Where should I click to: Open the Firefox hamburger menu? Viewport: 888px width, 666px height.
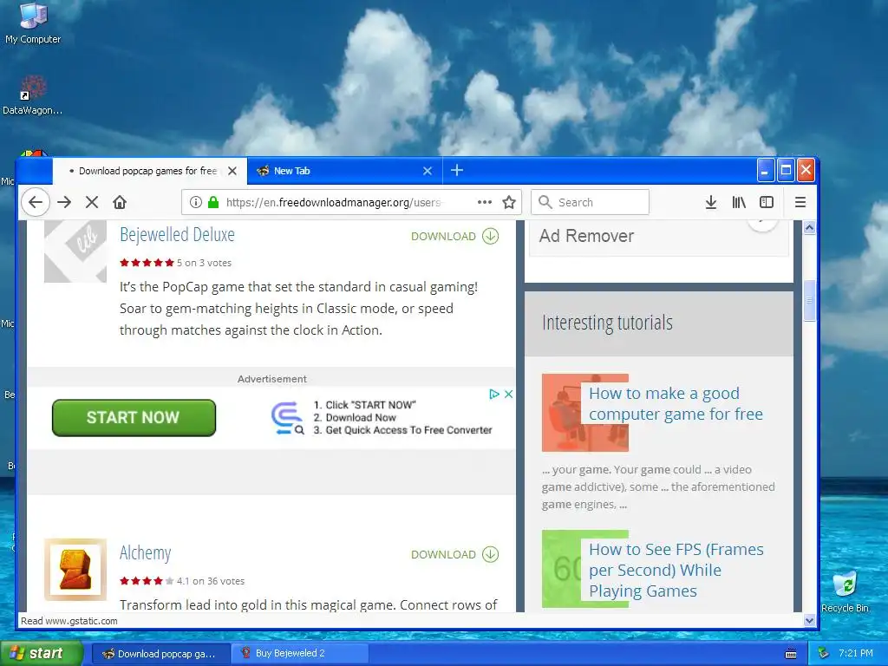tap(800, 202)
